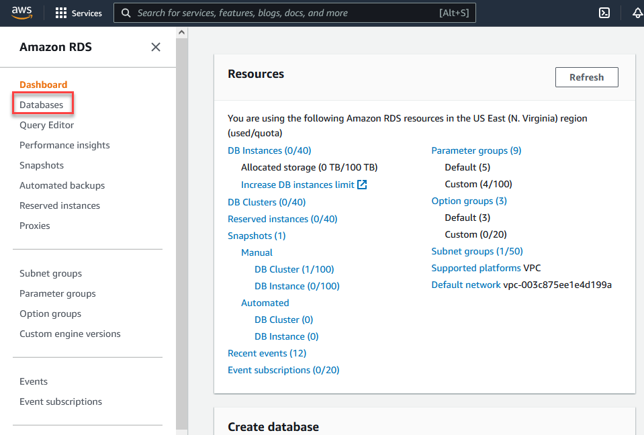Focus the services search field

point(295,13)
